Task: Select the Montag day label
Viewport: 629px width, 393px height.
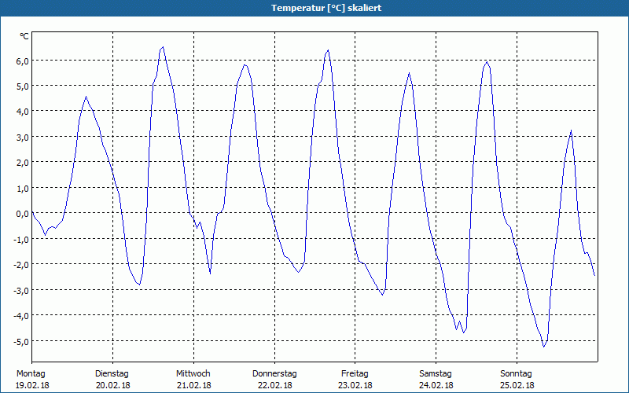Action: tap(31, 373)
